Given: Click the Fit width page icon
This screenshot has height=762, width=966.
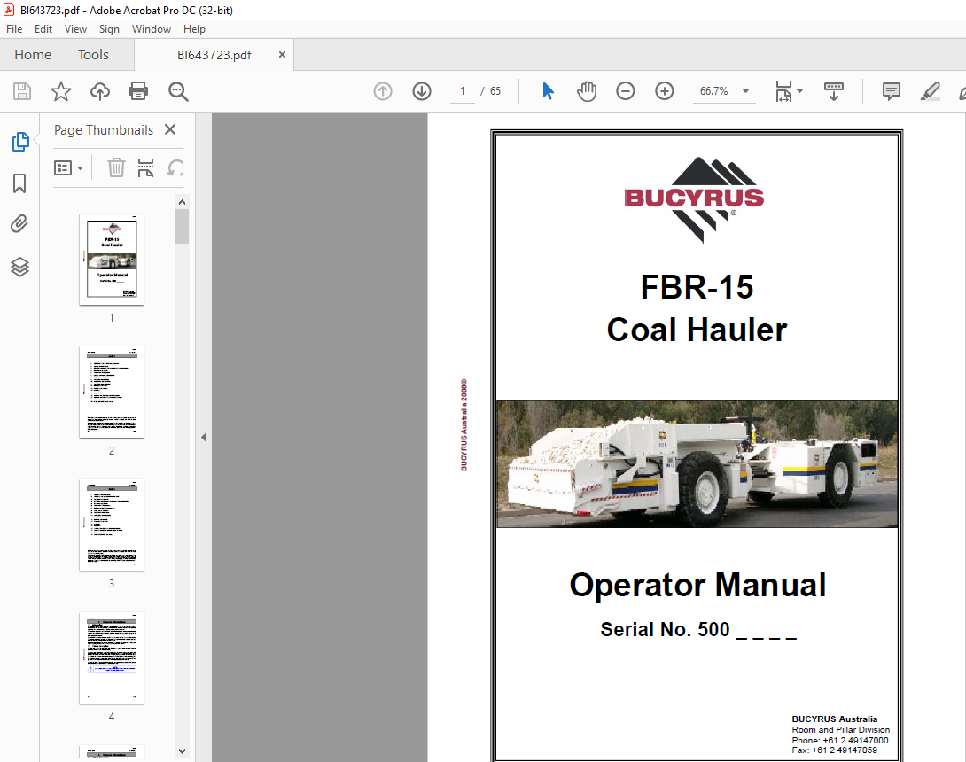Looking at the screenshot, I should click(x=783, y=91).
